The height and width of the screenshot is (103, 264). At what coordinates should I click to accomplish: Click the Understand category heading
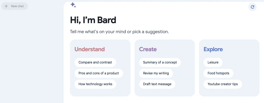click(89, 49)
